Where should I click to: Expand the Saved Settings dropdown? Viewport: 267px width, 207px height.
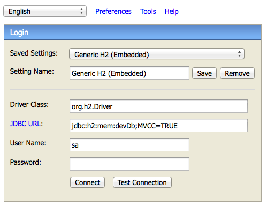pos(157,54)
